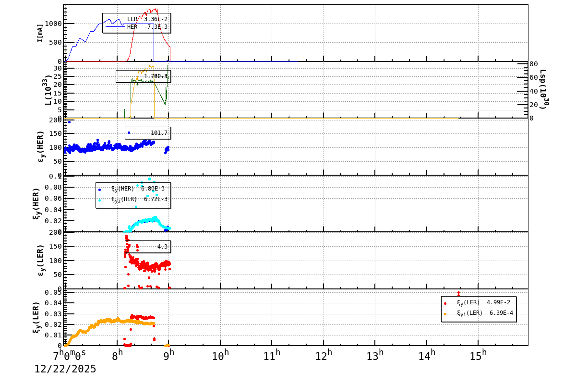This screenshot has height=383, width=576.
Task: Click the 8h time tick label
Action: (x=117, y=355)
